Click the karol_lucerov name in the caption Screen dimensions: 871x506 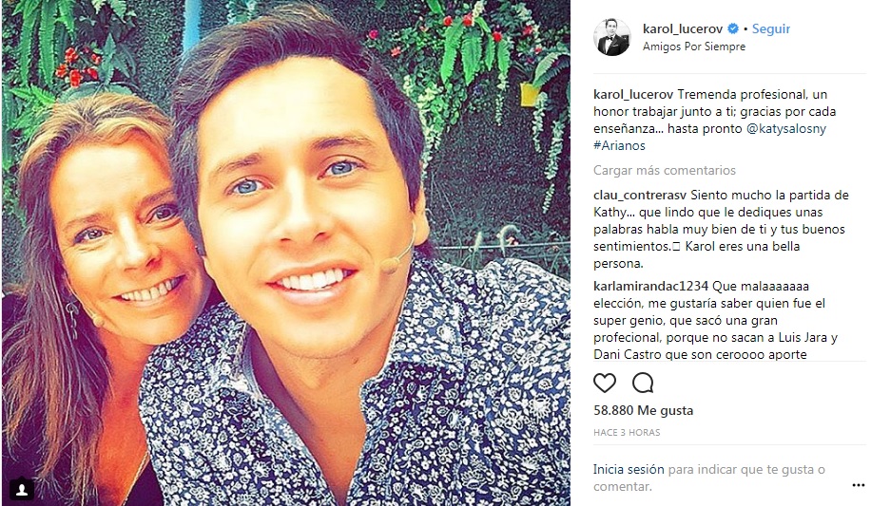click(633, 95)
